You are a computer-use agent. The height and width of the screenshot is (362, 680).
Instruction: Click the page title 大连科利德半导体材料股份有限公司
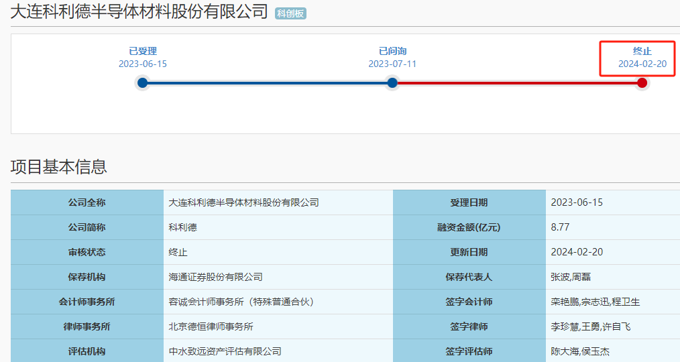pyautogui.click(x=139, y=11)
